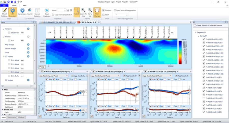This screenshot has width=229, height=123.
Task: Enable the Mesh checkbox
Action: [103, 15]
